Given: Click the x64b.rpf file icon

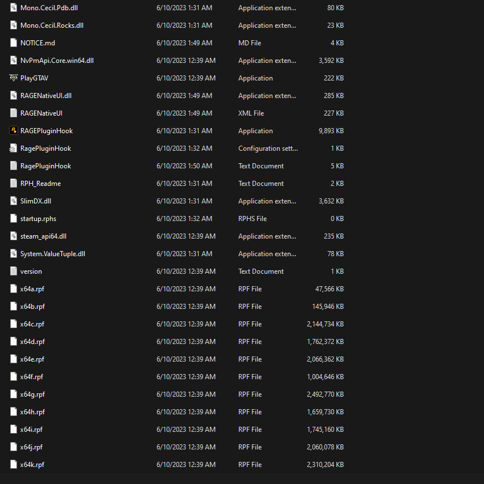Looking at the screenshot, I should (13, 307).
